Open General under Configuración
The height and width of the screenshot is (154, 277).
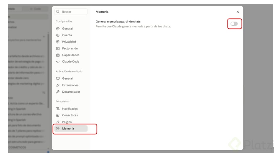[71, 29]
